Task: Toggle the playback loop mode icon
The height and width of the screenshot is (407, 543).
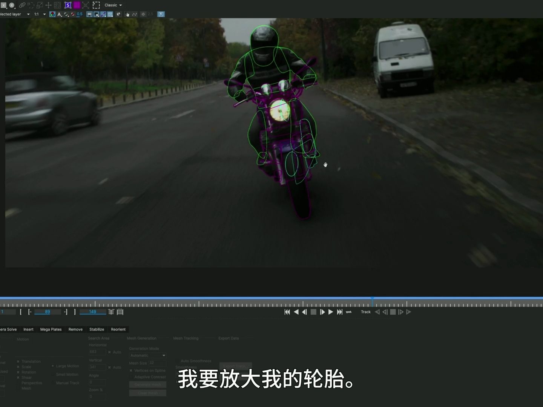Action: (x=349, y=312)
